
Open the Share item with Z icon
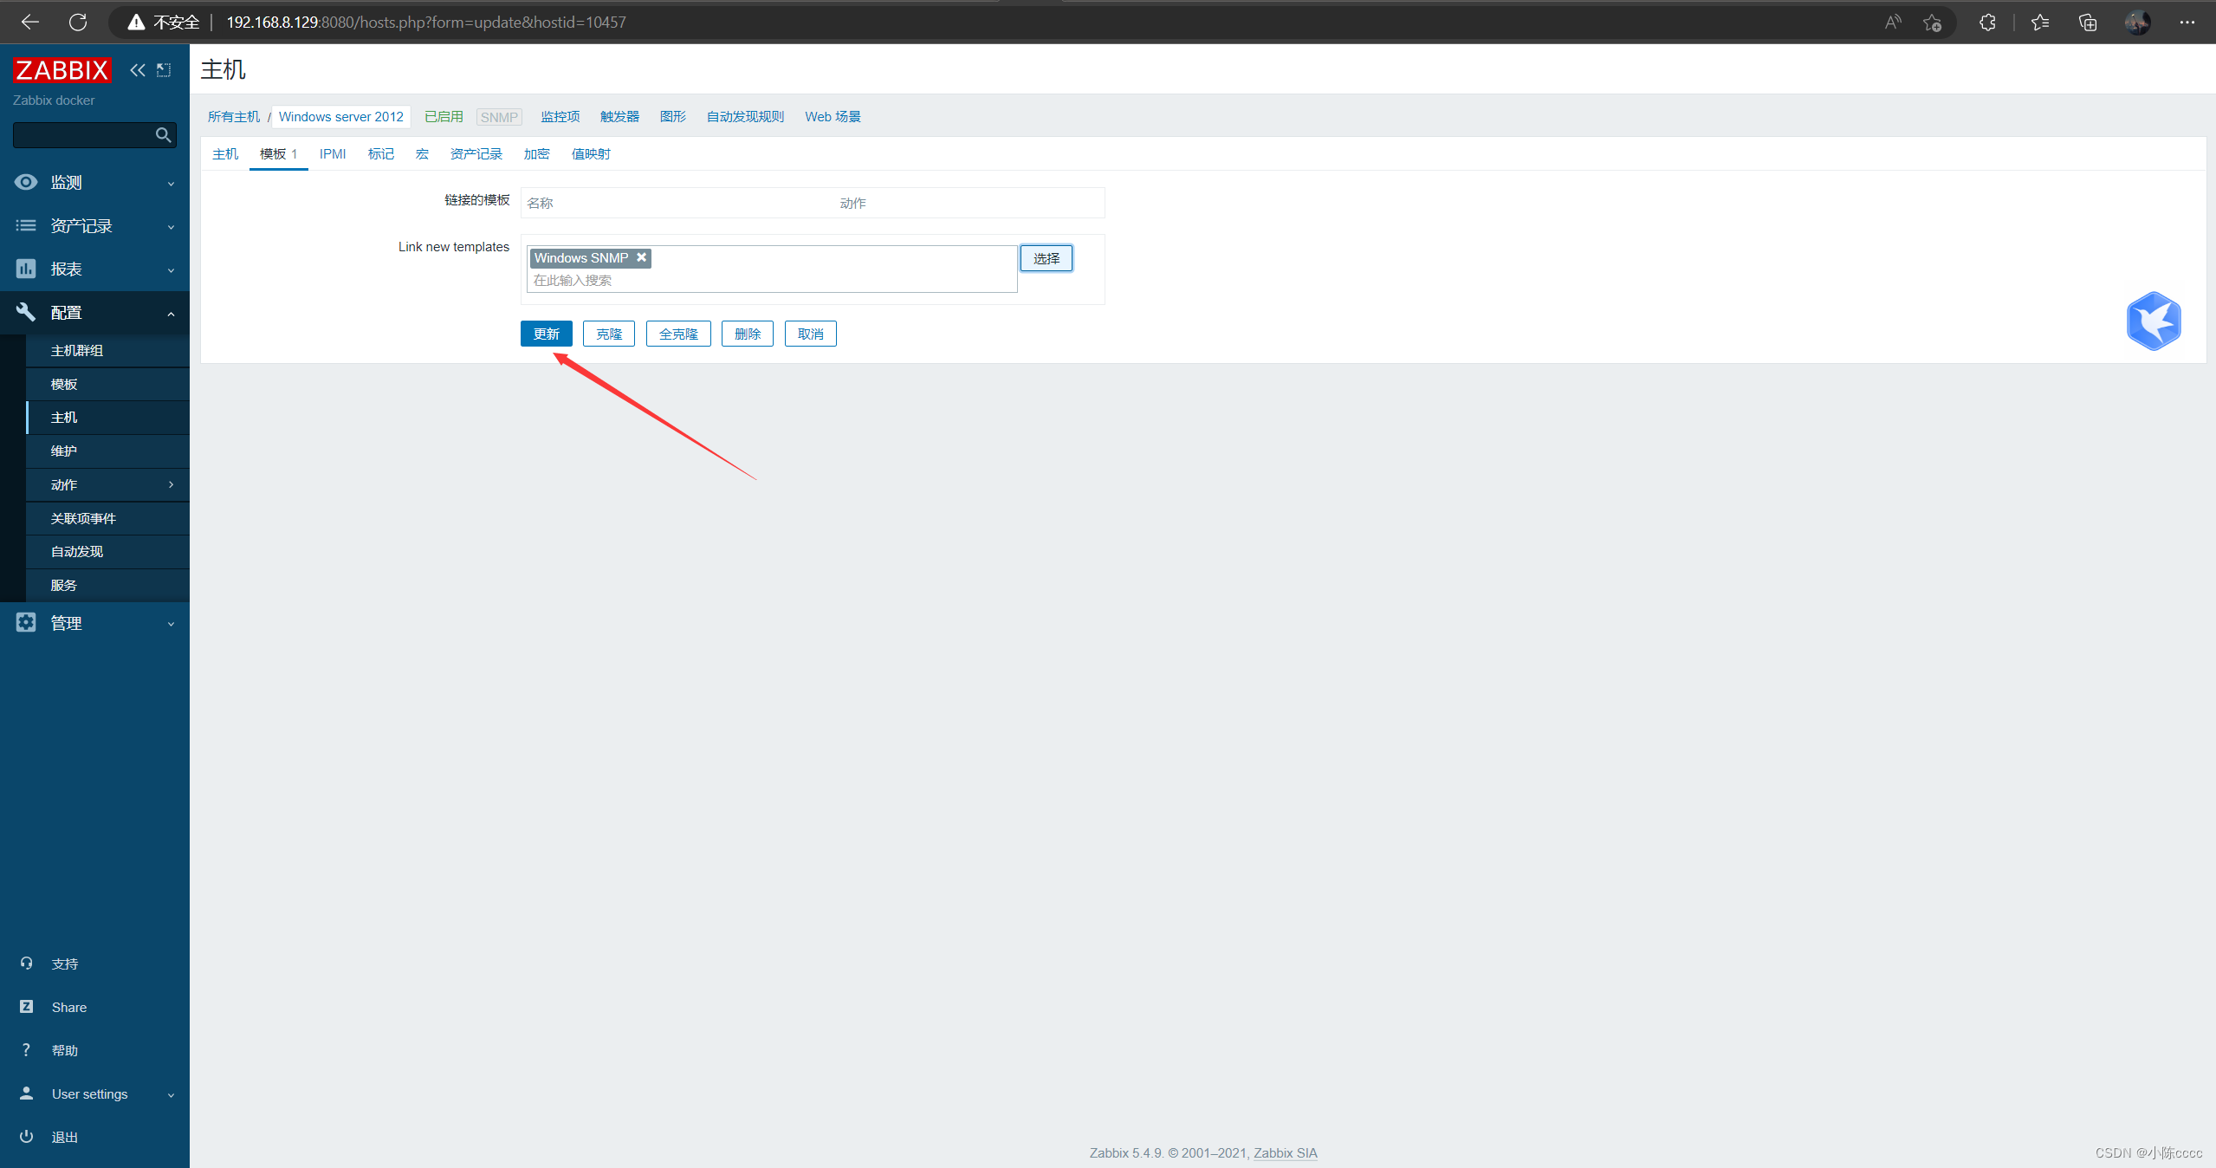(68, 1007)
